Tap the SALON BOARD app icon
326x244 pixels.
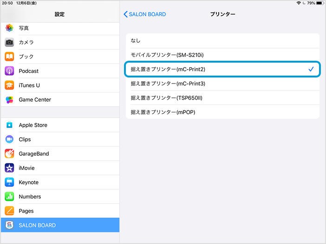pos(9,225)
